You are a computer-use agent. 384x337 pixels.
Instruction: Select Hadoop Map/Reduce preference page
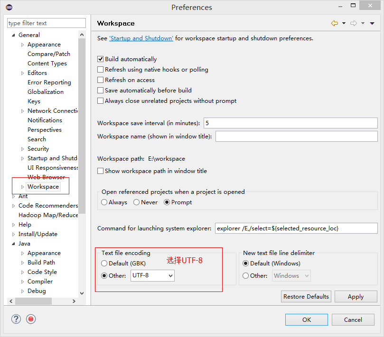pos(48,215)
